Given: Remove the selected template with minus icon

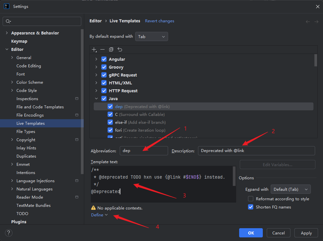Looking at the screenshot, I should tap(102, 50).
